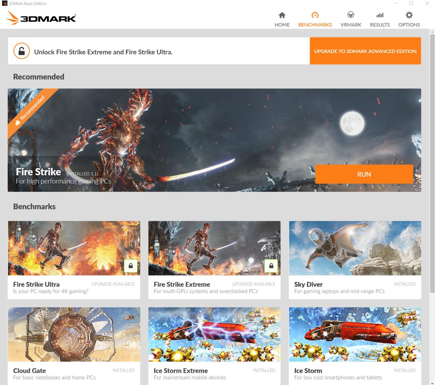Click the VRMark logo icon

pyautogui.click(x=351, y=15)
